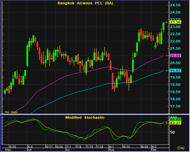Image resolution: width=190 pixels, height=152 pixels.
Task: Click the 9/2 date marker
Action: tap(154, 147)
